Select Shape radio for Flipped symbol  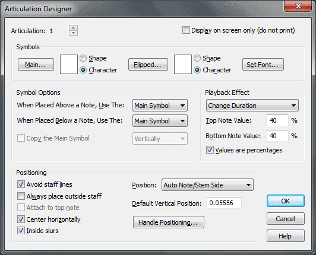click(197, 58)
